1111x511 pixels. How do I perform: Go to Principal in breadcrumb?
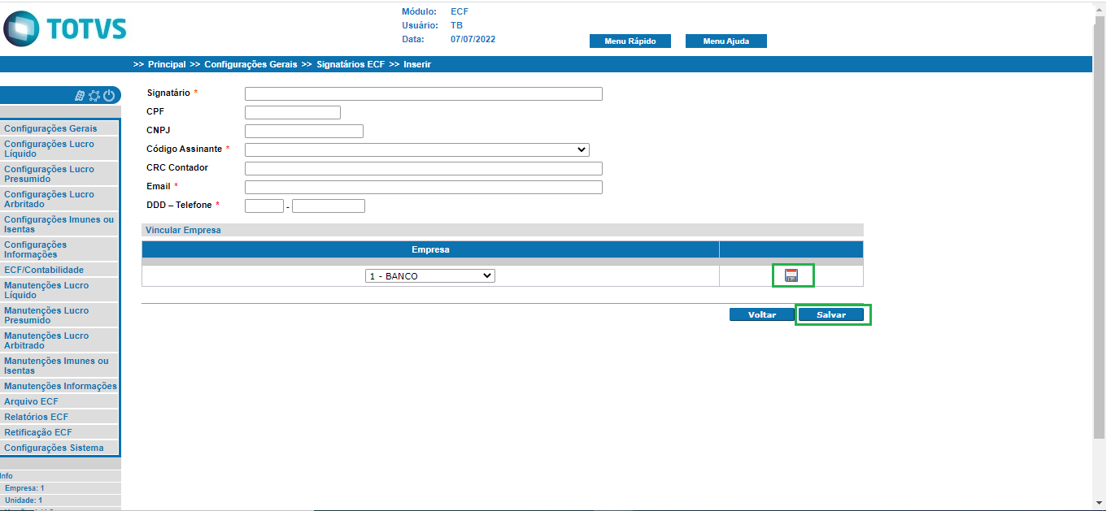coord(167,64)
